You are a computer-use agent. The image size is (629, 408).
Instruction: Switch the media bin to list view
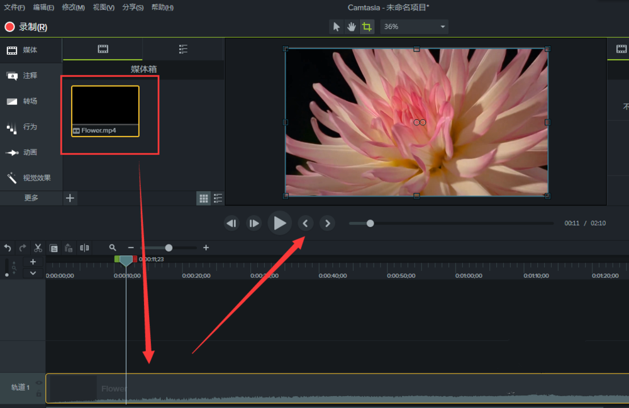coord(218,198)
